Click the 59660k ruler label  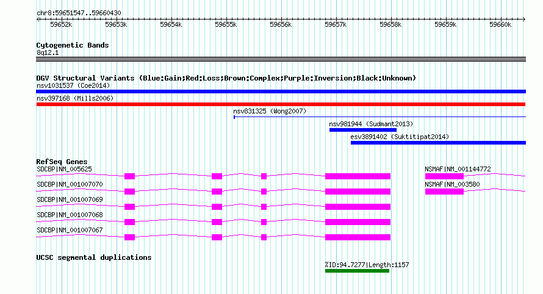pyautogui.click(x=500, y=24)
